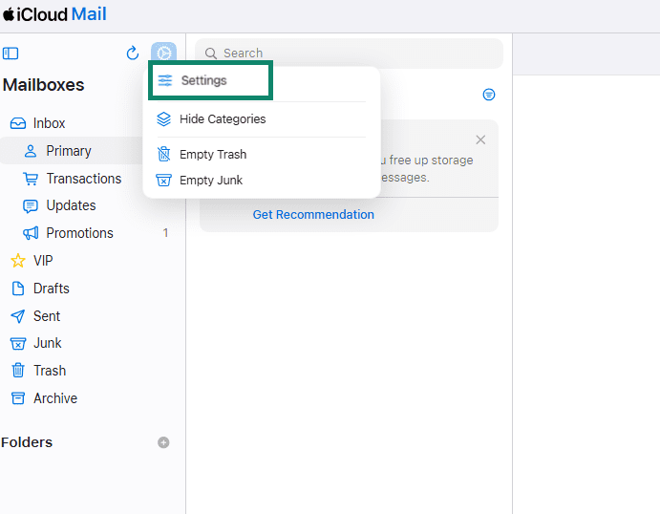The width and height of the screenshot is (660, 514).
Task: Open the Updates category
Action: (x=71, y=205)
